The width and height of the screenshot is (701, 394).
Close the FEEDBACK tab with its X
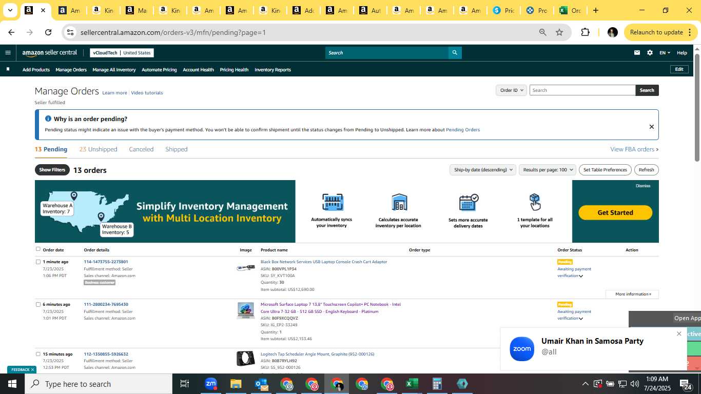tap(32, 369)
